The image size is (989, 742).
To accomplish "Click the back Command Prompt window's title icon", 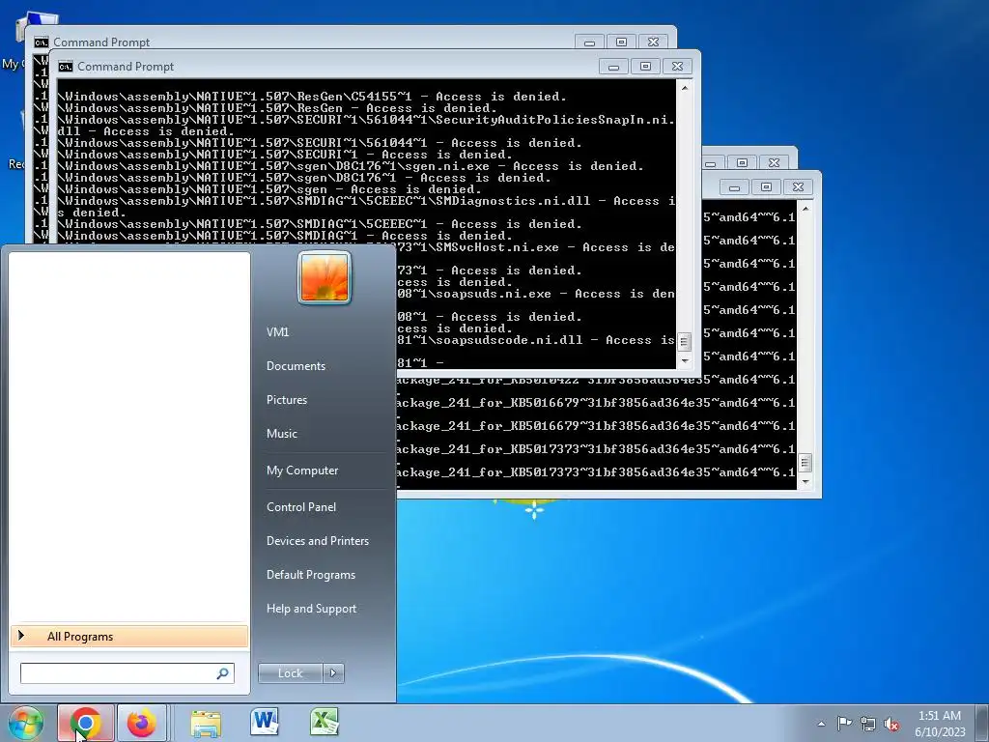I will tap(41, 43).
